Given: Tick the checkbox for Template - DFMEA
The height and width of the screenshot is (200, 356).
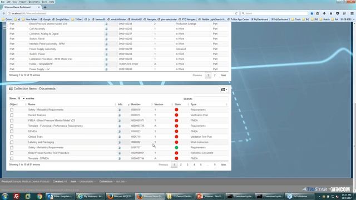Looking at the screenshot, I should click(x=12, y=158).
